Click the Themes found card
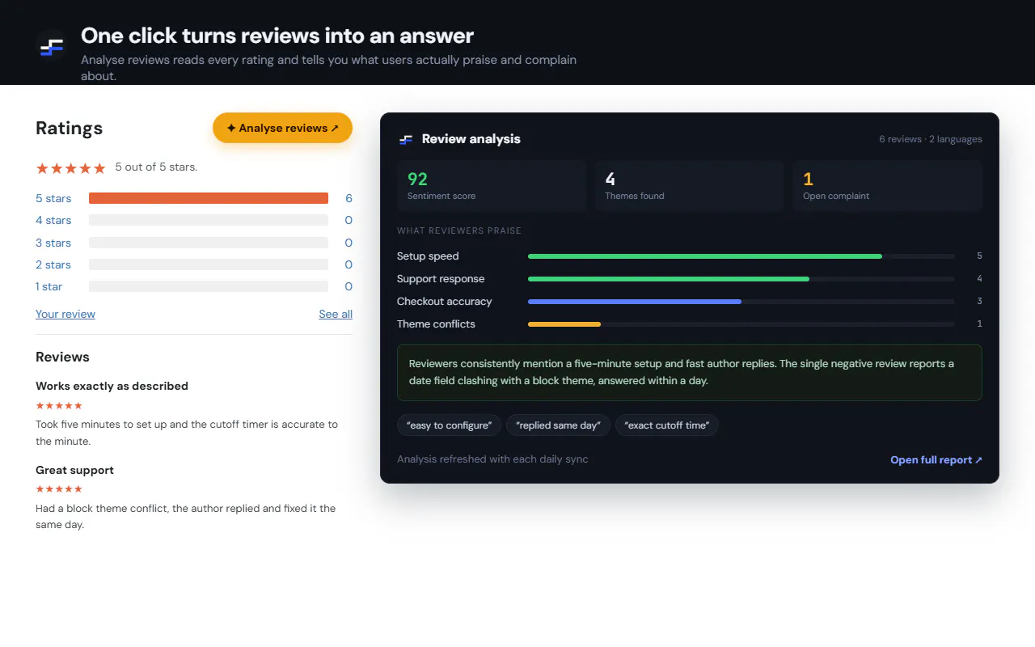This screenshot has width=1035, height=647. (x=690, y=186)
